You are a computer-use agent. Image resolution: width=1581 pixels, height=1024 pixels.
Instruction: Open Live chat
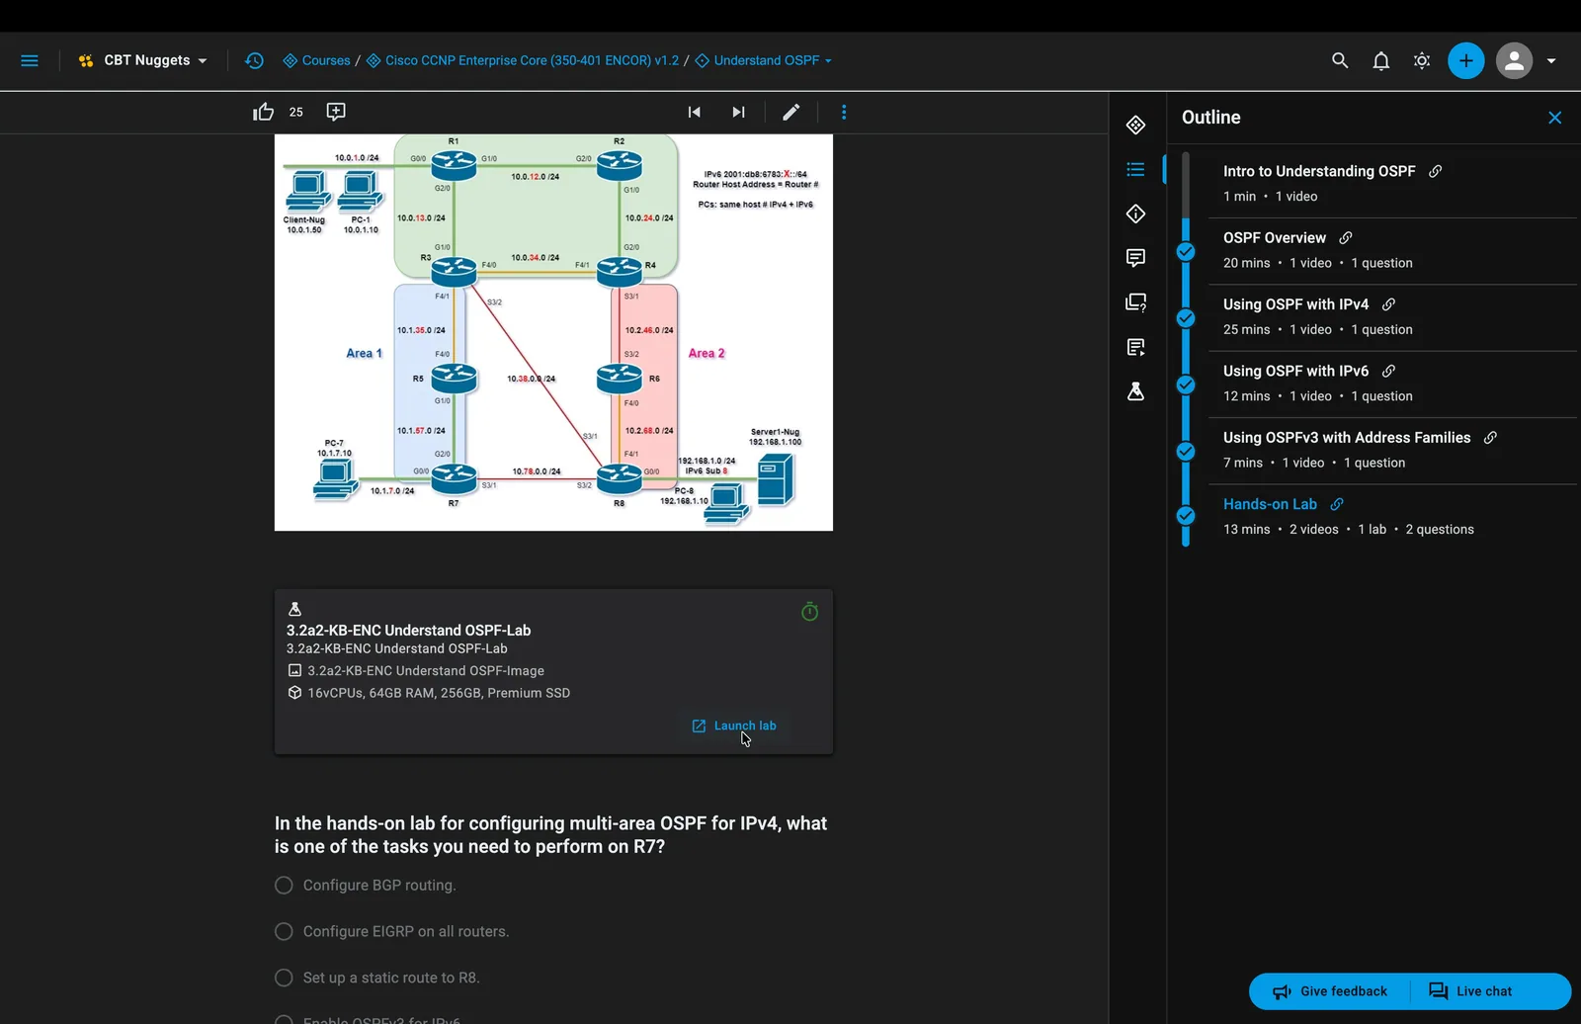tap(1470, 991)
